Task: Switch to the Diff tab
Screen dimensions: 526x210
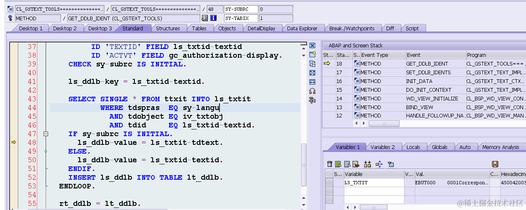Action: pos(390,28)
